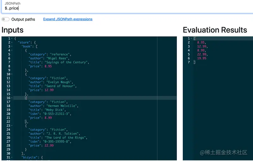Screen dimensions: 253x161
Task: Collapse the first book object at line 4
Action: (12, 51)
